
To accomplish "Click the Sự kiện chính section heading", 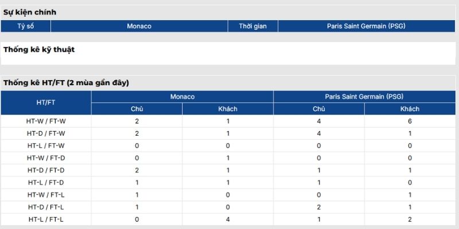I will tap(30, 12).
